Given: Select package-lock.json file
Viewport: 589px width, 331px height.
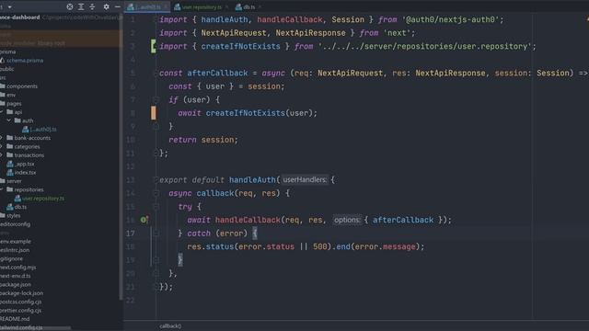Looking at the screenshot, I should 21,293.
